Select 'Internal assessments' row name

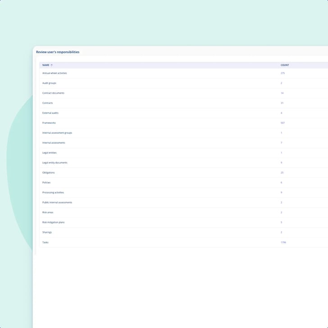pos(54,143)
